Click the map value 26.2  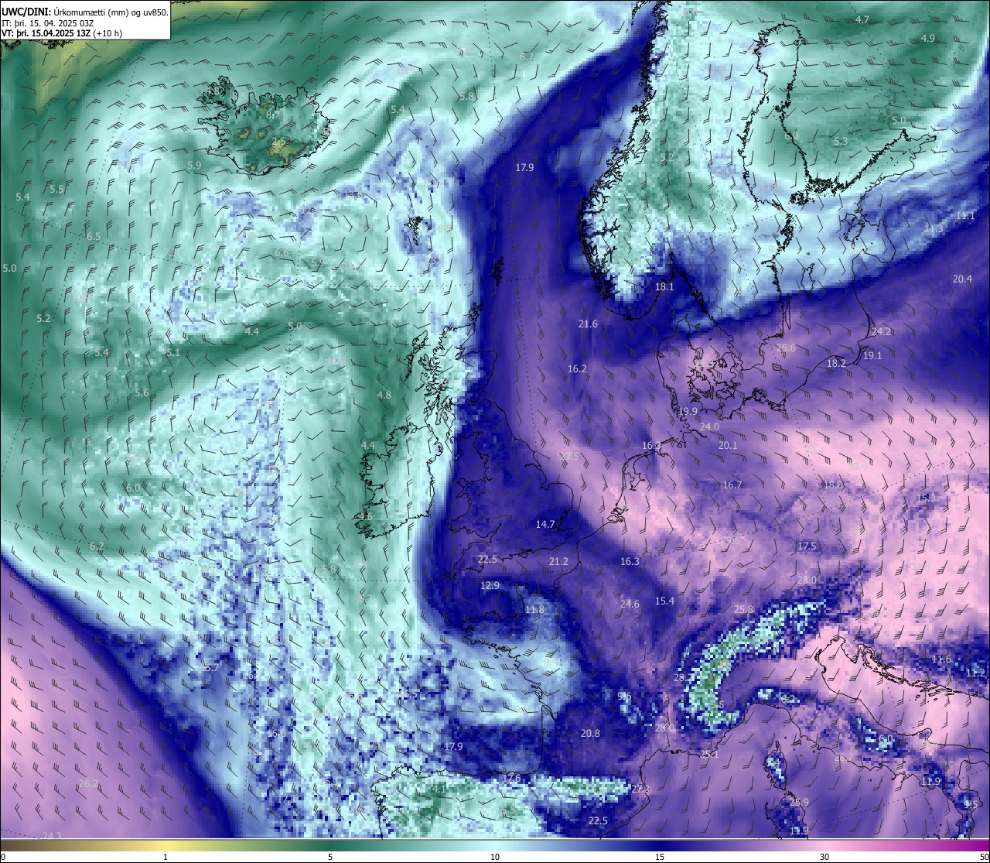pyautogui.click(x=89, y=783)
